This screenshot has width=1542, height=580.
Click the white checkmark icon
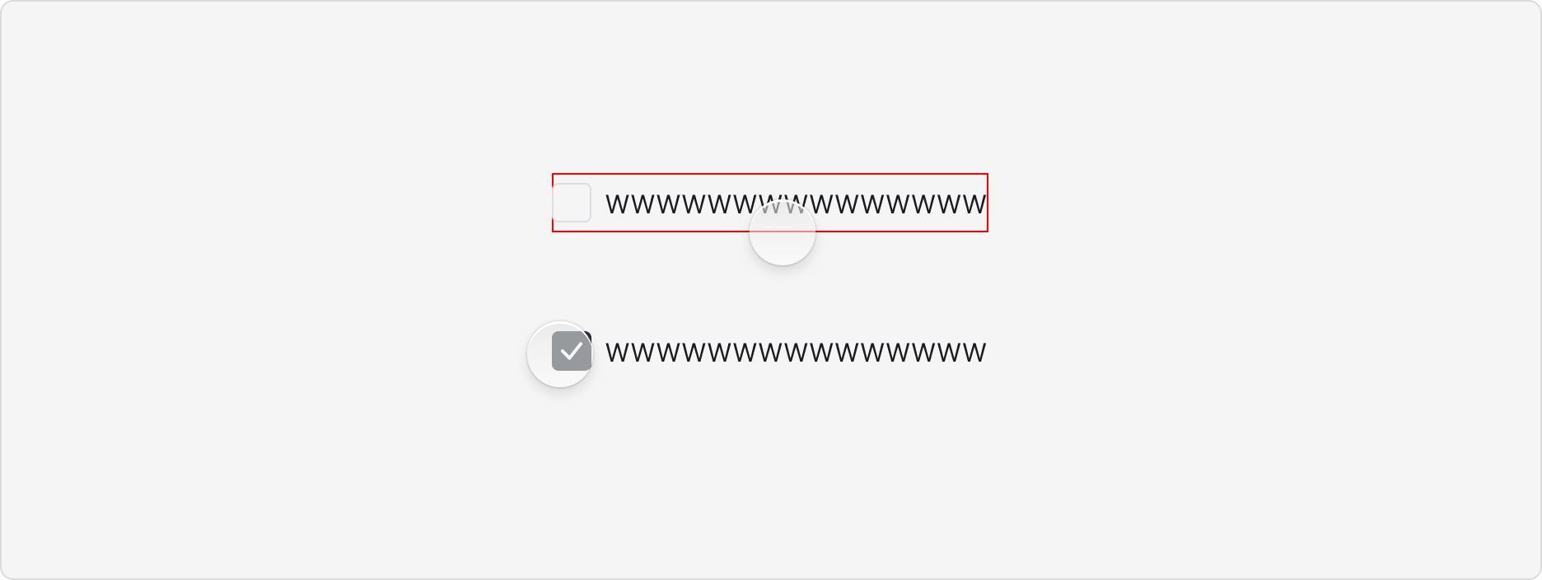572,352
